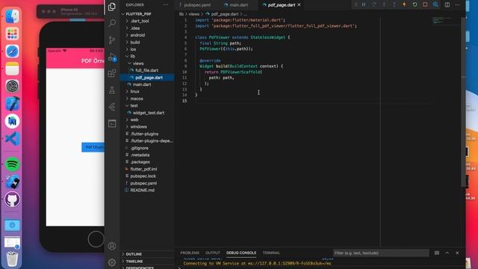This screenshot has width=478, height=269.
Task: Click the Step Into debug button
Action: (x=384, y=4)
